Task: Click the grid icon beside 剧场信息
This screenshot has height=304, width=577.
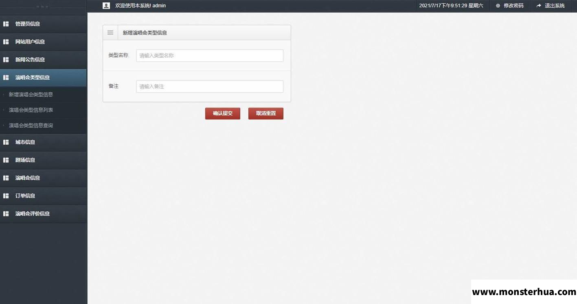Action: [x=6, y=160]
